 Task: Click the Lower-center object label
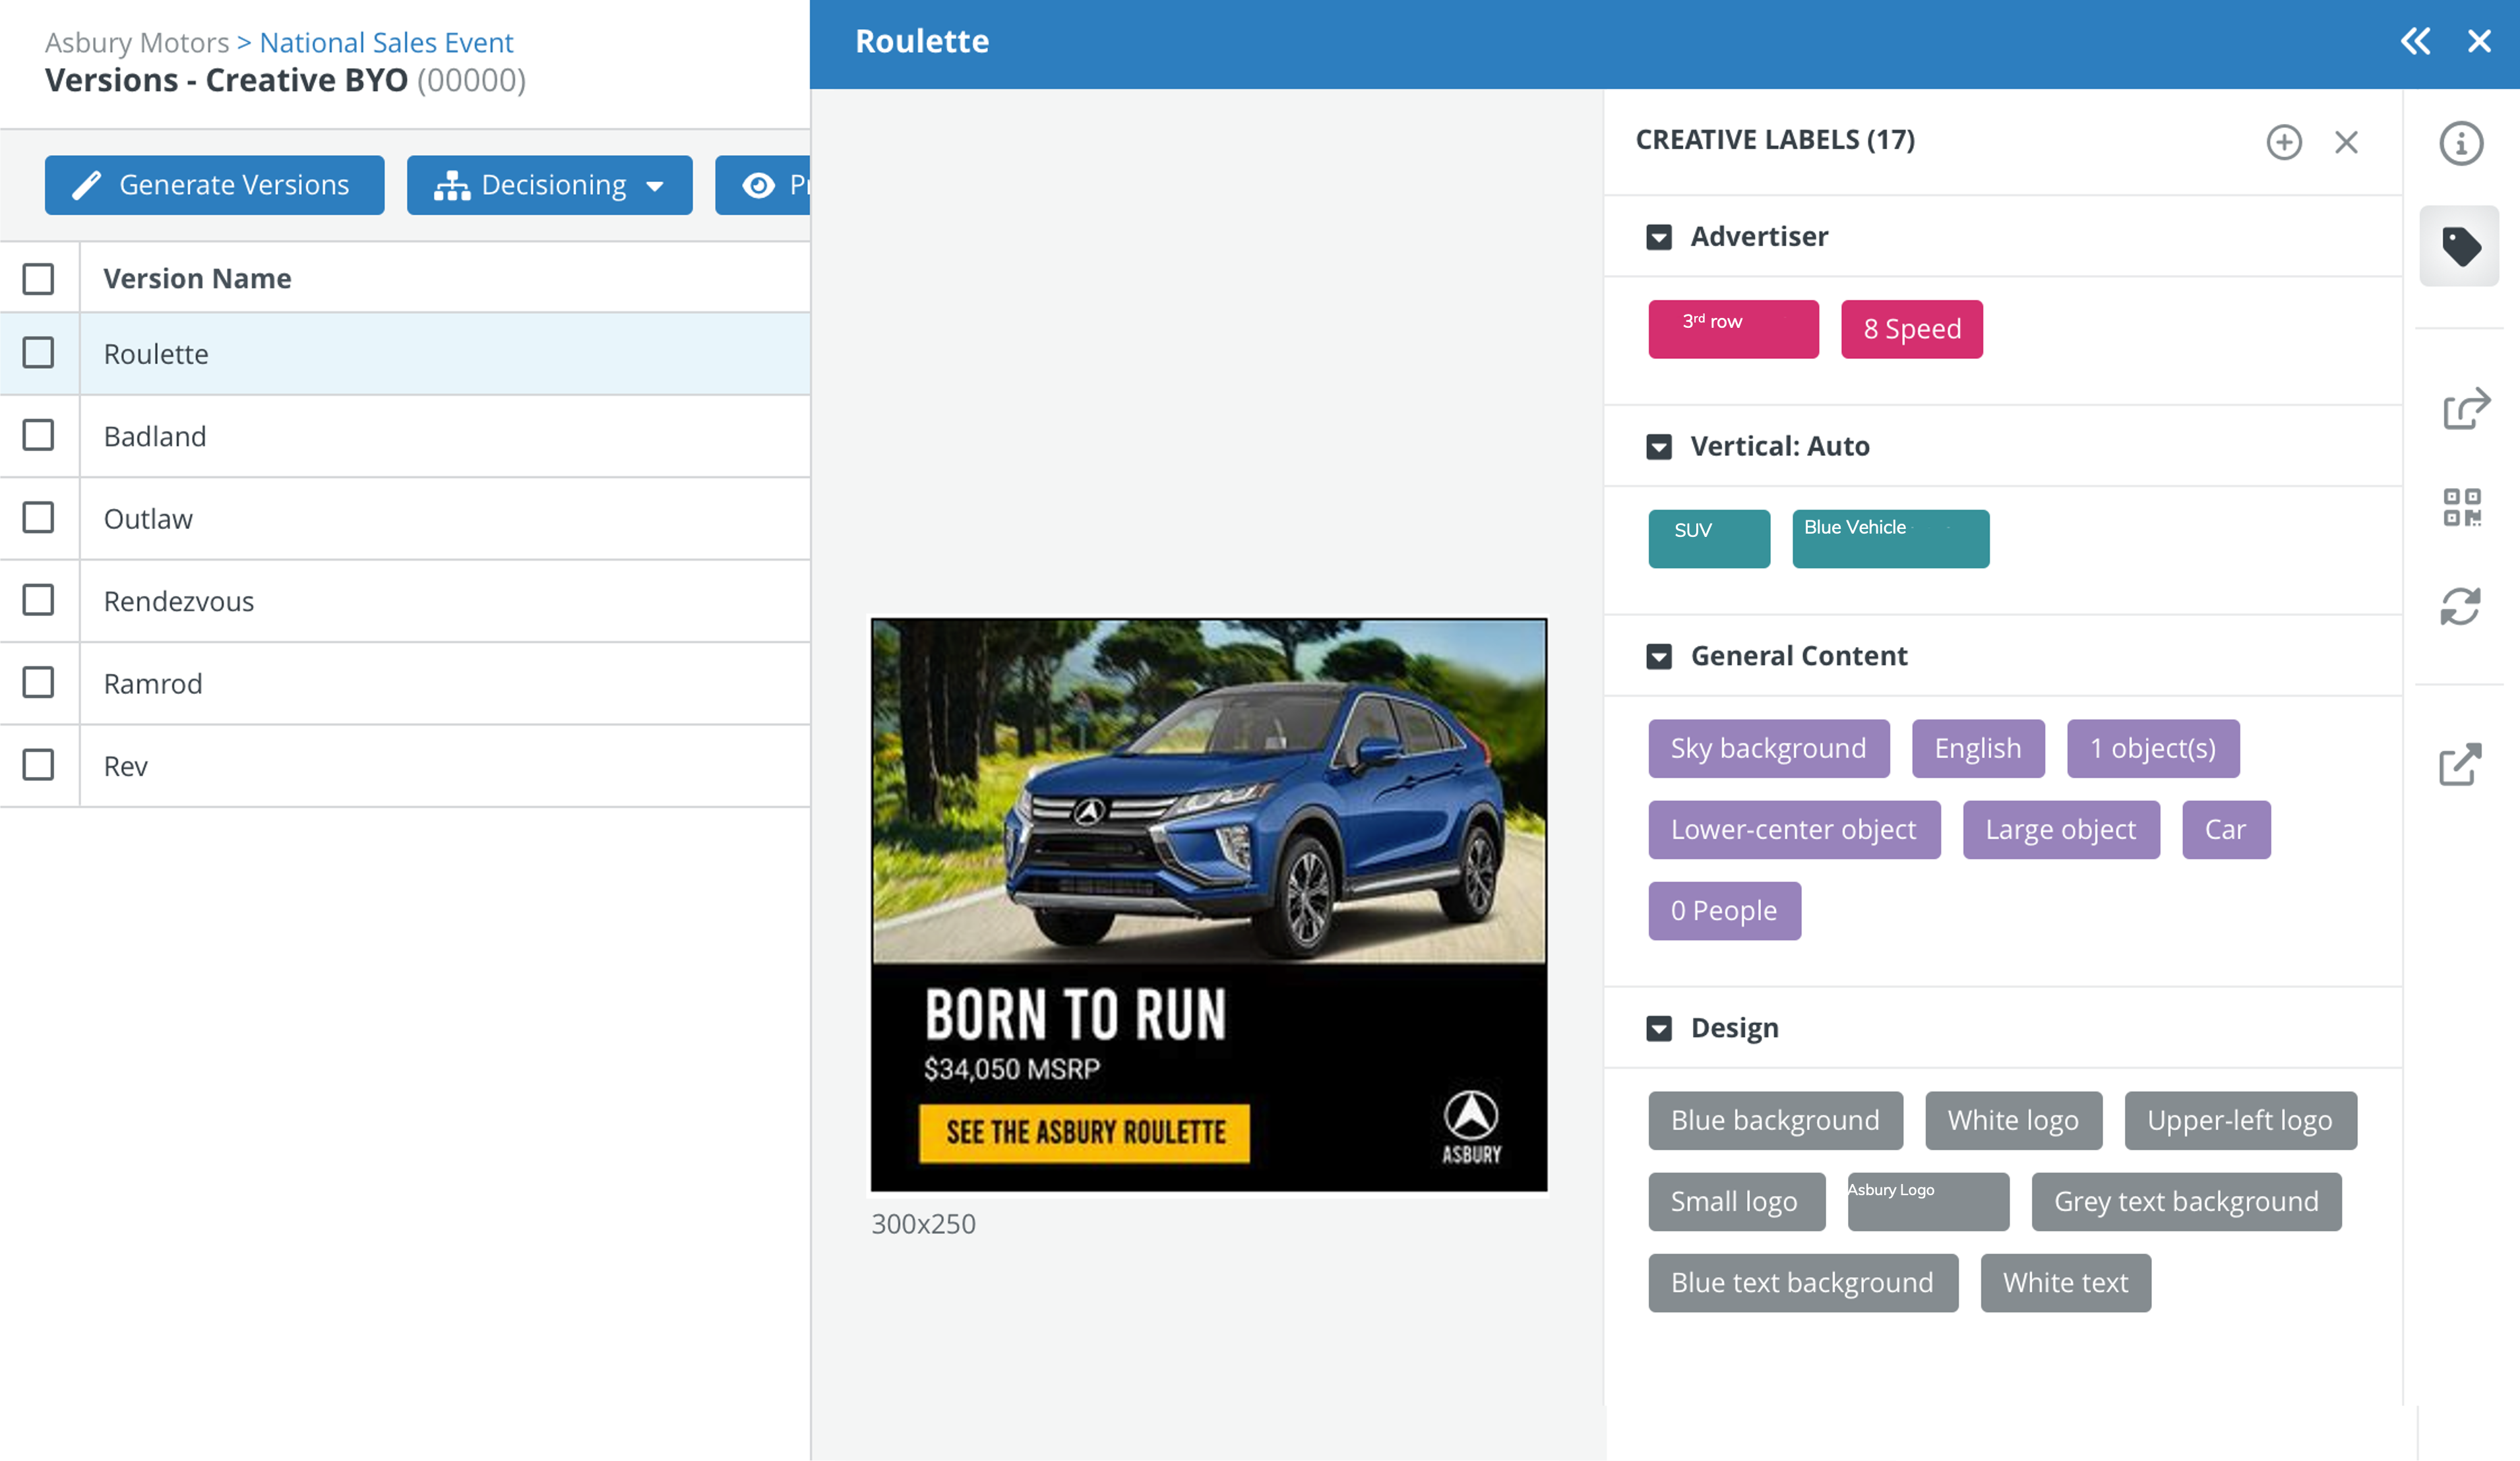(x=1794, y=830)
